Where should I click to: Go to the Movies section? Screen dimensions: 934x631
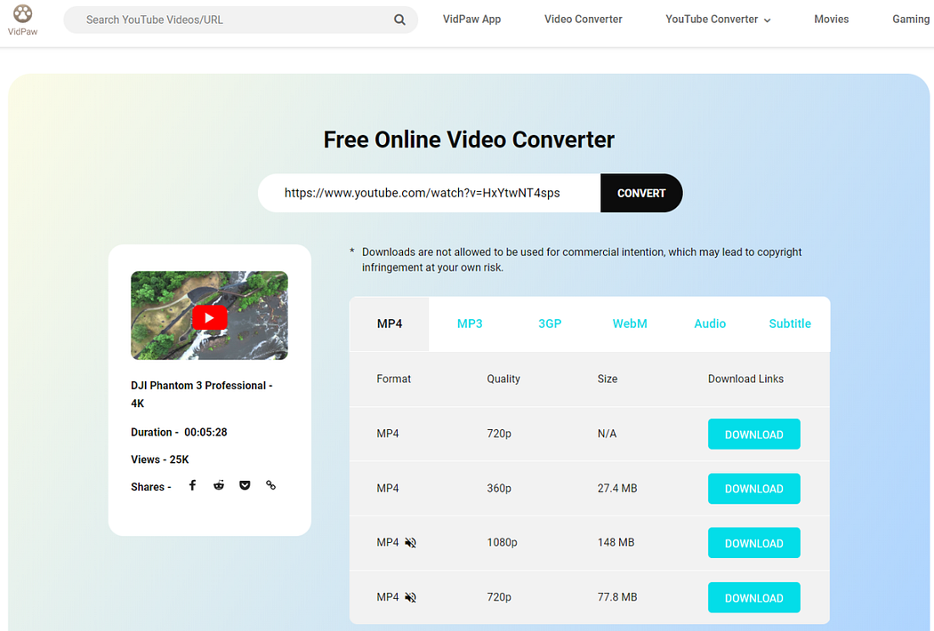831,19
